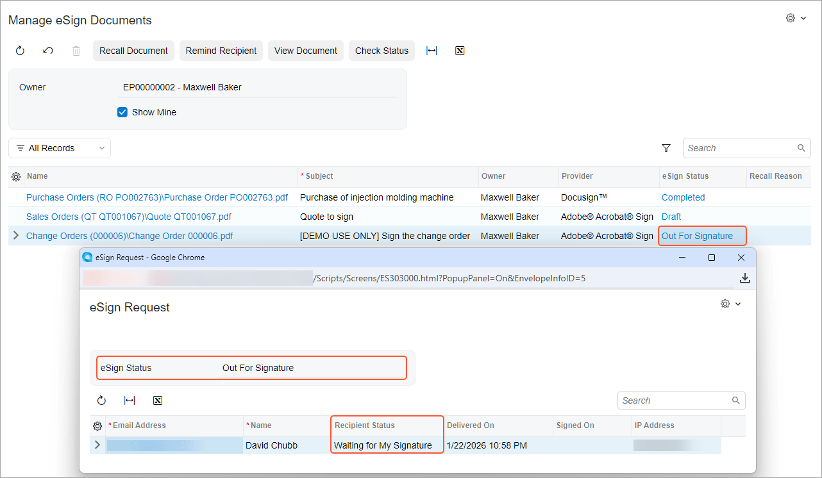This screenshot has height=478, width=822.
Task: Expand the David Chubb recipient row
Action: [x=97, y=445]
